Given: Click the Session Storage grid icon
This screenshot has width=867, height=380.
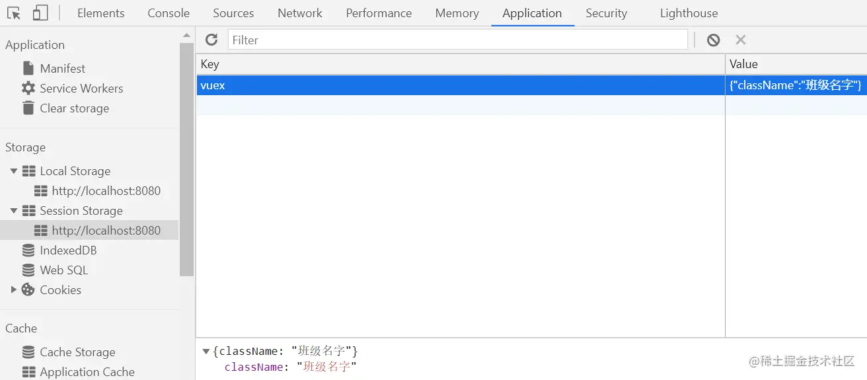Looking at the screenshot, I should [x=28, y=211].
